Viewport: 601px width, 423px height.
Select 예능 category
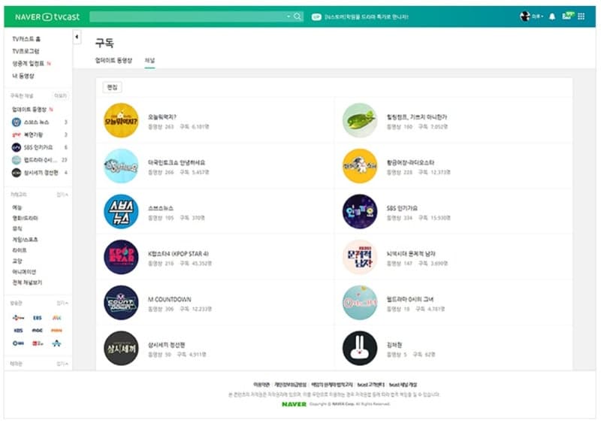click(x=17, y=207)
